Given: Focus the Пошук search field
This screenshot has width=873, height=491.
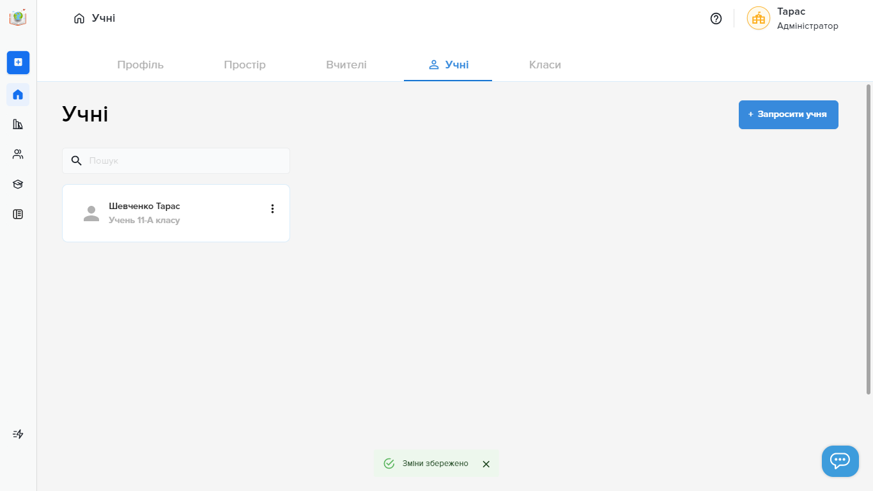Looking at the screenshot, I should [x=176, y=160].
